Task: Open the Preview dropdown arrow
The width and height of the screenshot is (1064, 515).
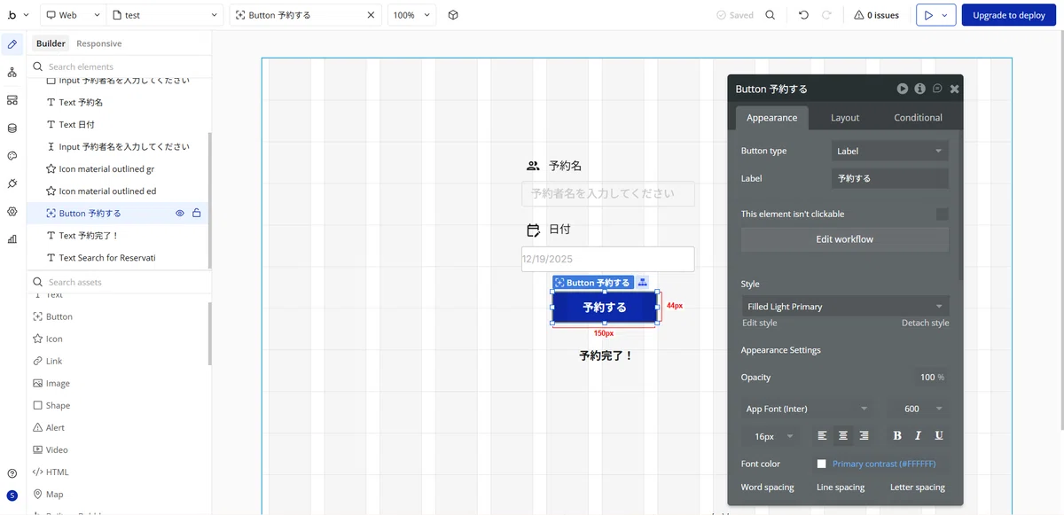Action: (945, 15)
